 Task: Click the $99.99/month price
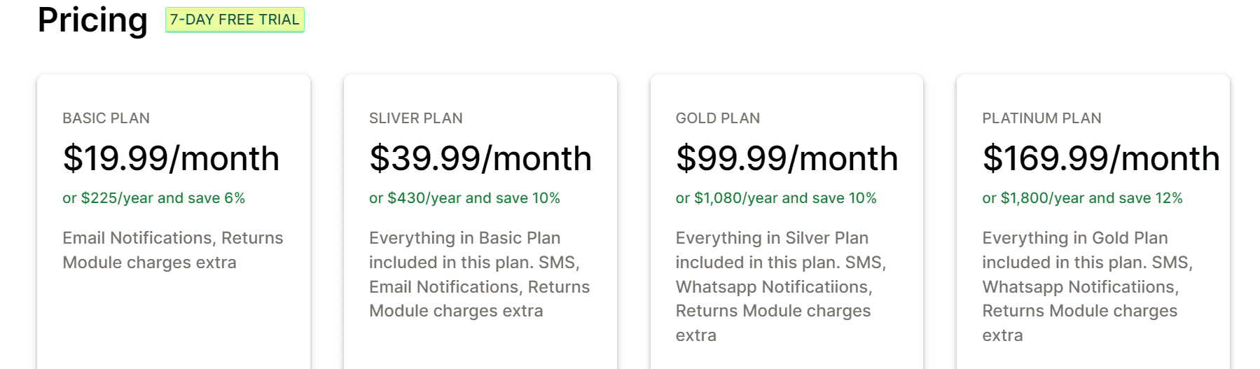pos(787,158)
